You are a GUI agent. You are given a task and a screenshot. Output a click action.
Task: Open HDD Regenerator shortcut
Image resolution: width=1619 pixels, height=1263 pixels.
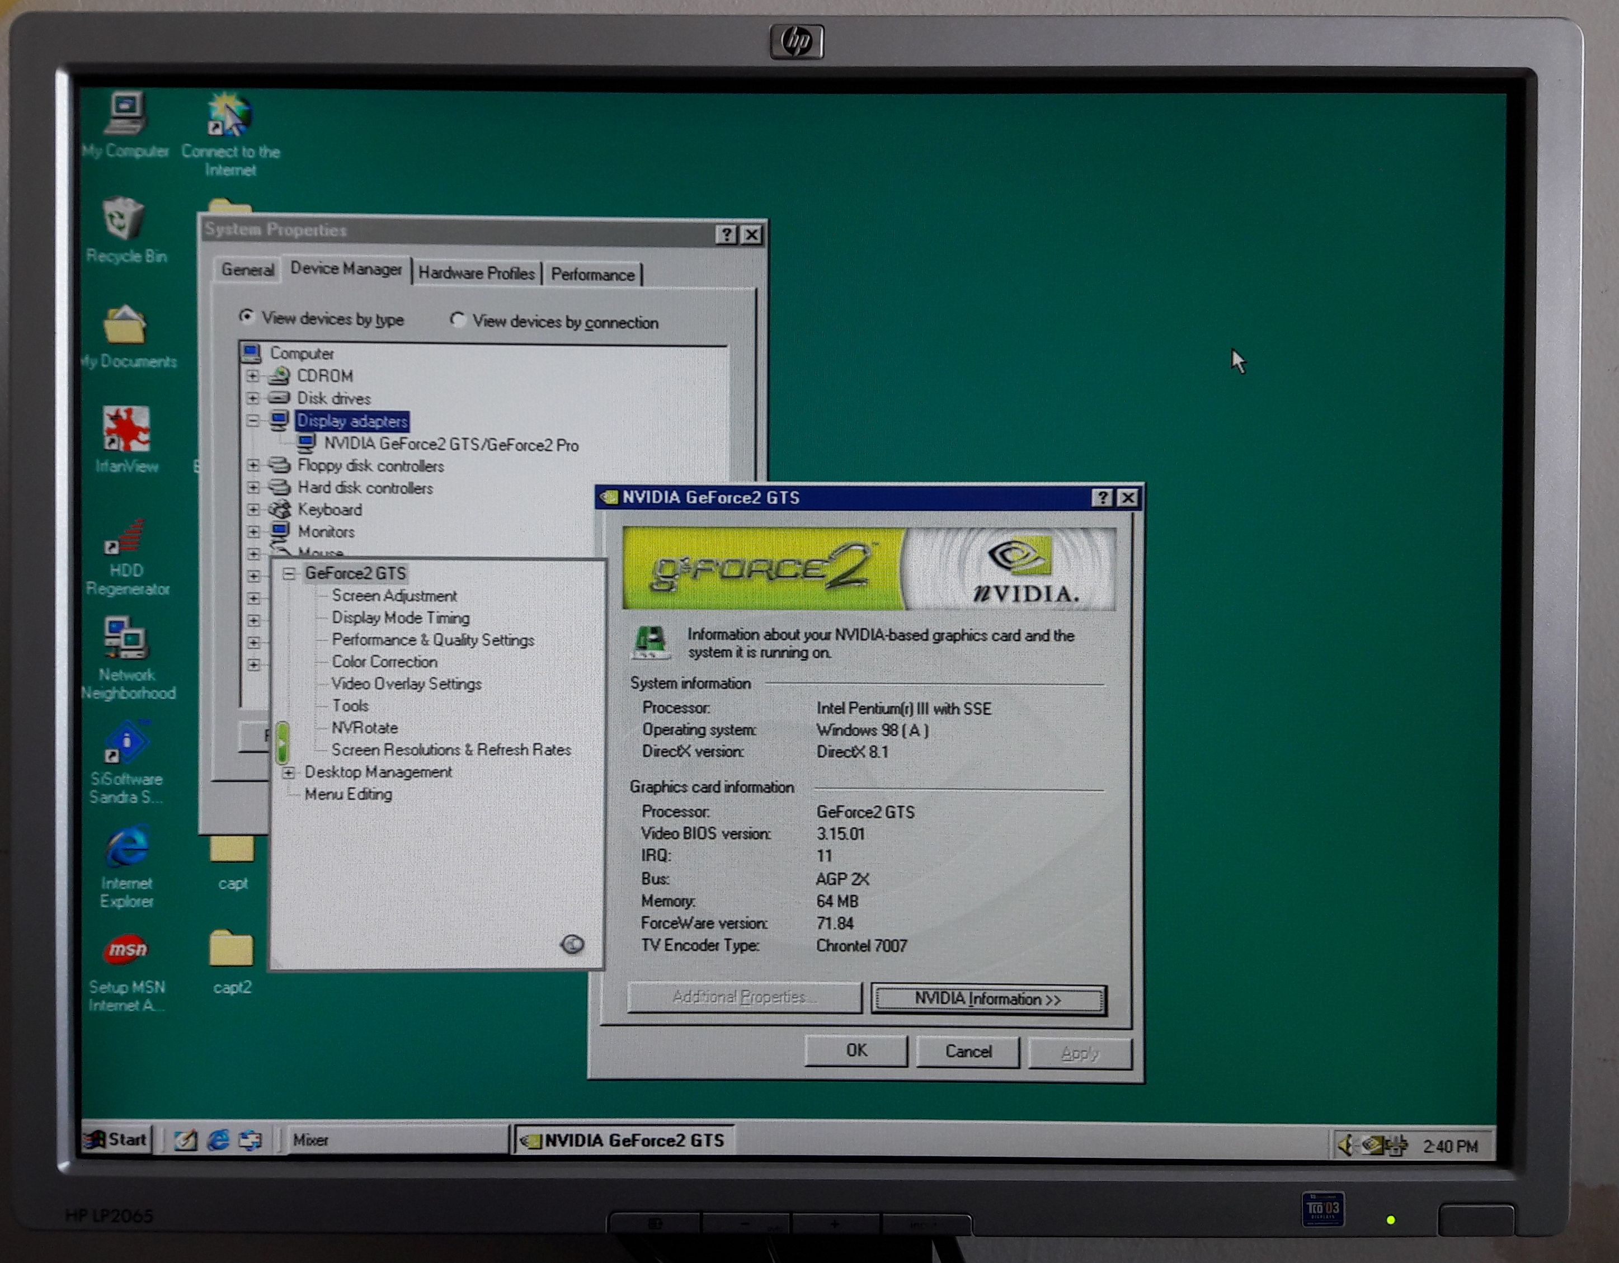click(125, 536)
